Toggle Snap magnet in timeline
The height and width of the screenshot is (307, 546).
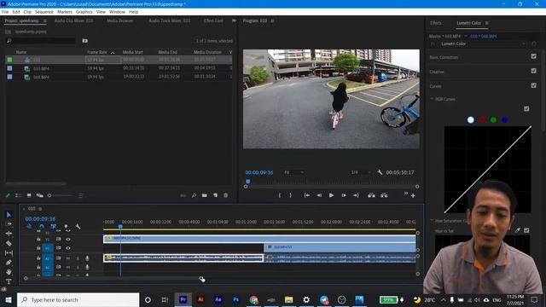click(42, 227)
